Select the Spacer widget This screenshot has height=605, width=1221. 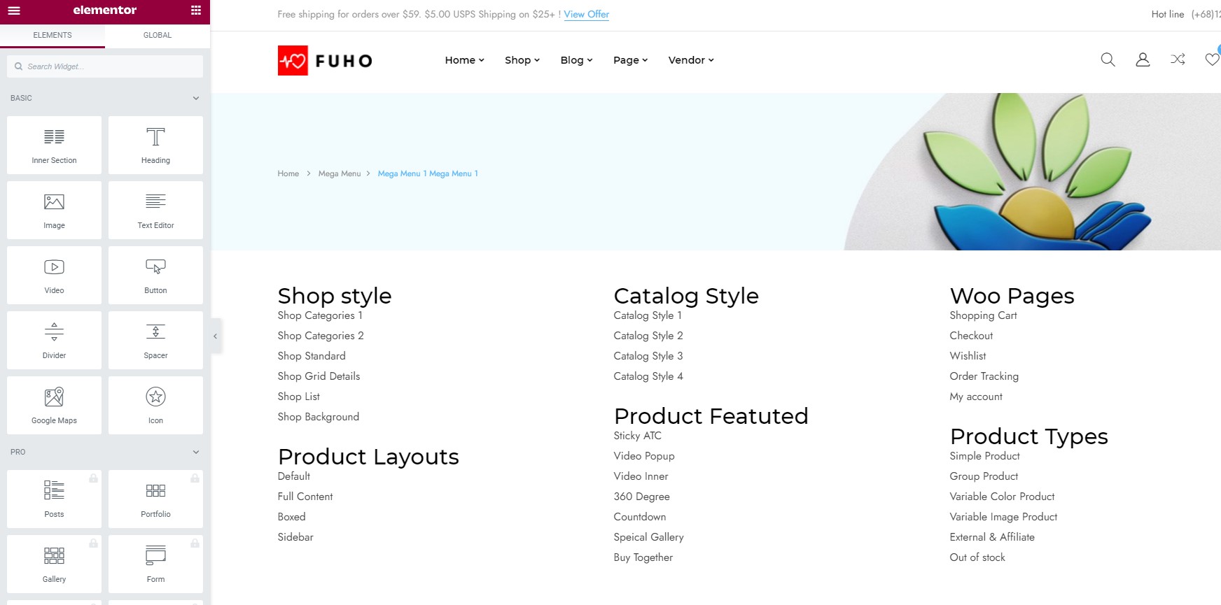point(155,340)
